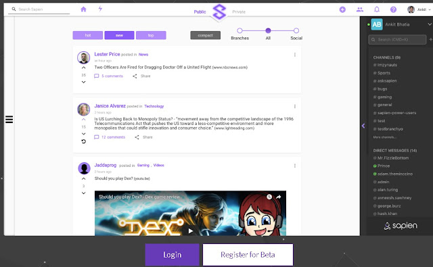This screenshot has width=433, height=267.
Task: Show more channels
Action: tap(385, 137)
